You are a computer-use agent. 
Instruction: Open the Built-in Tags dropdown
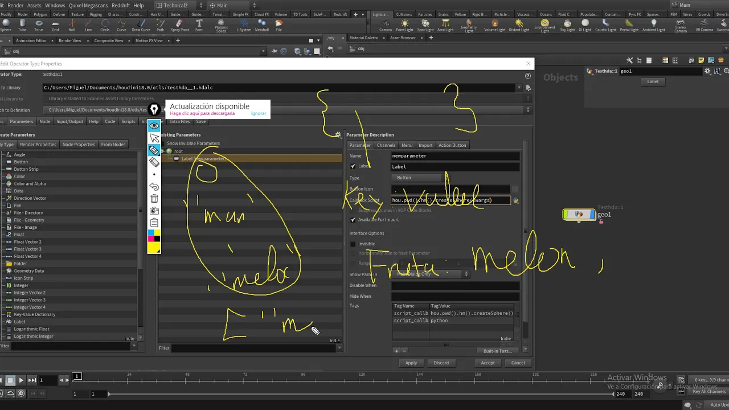[x=498, y=351]
